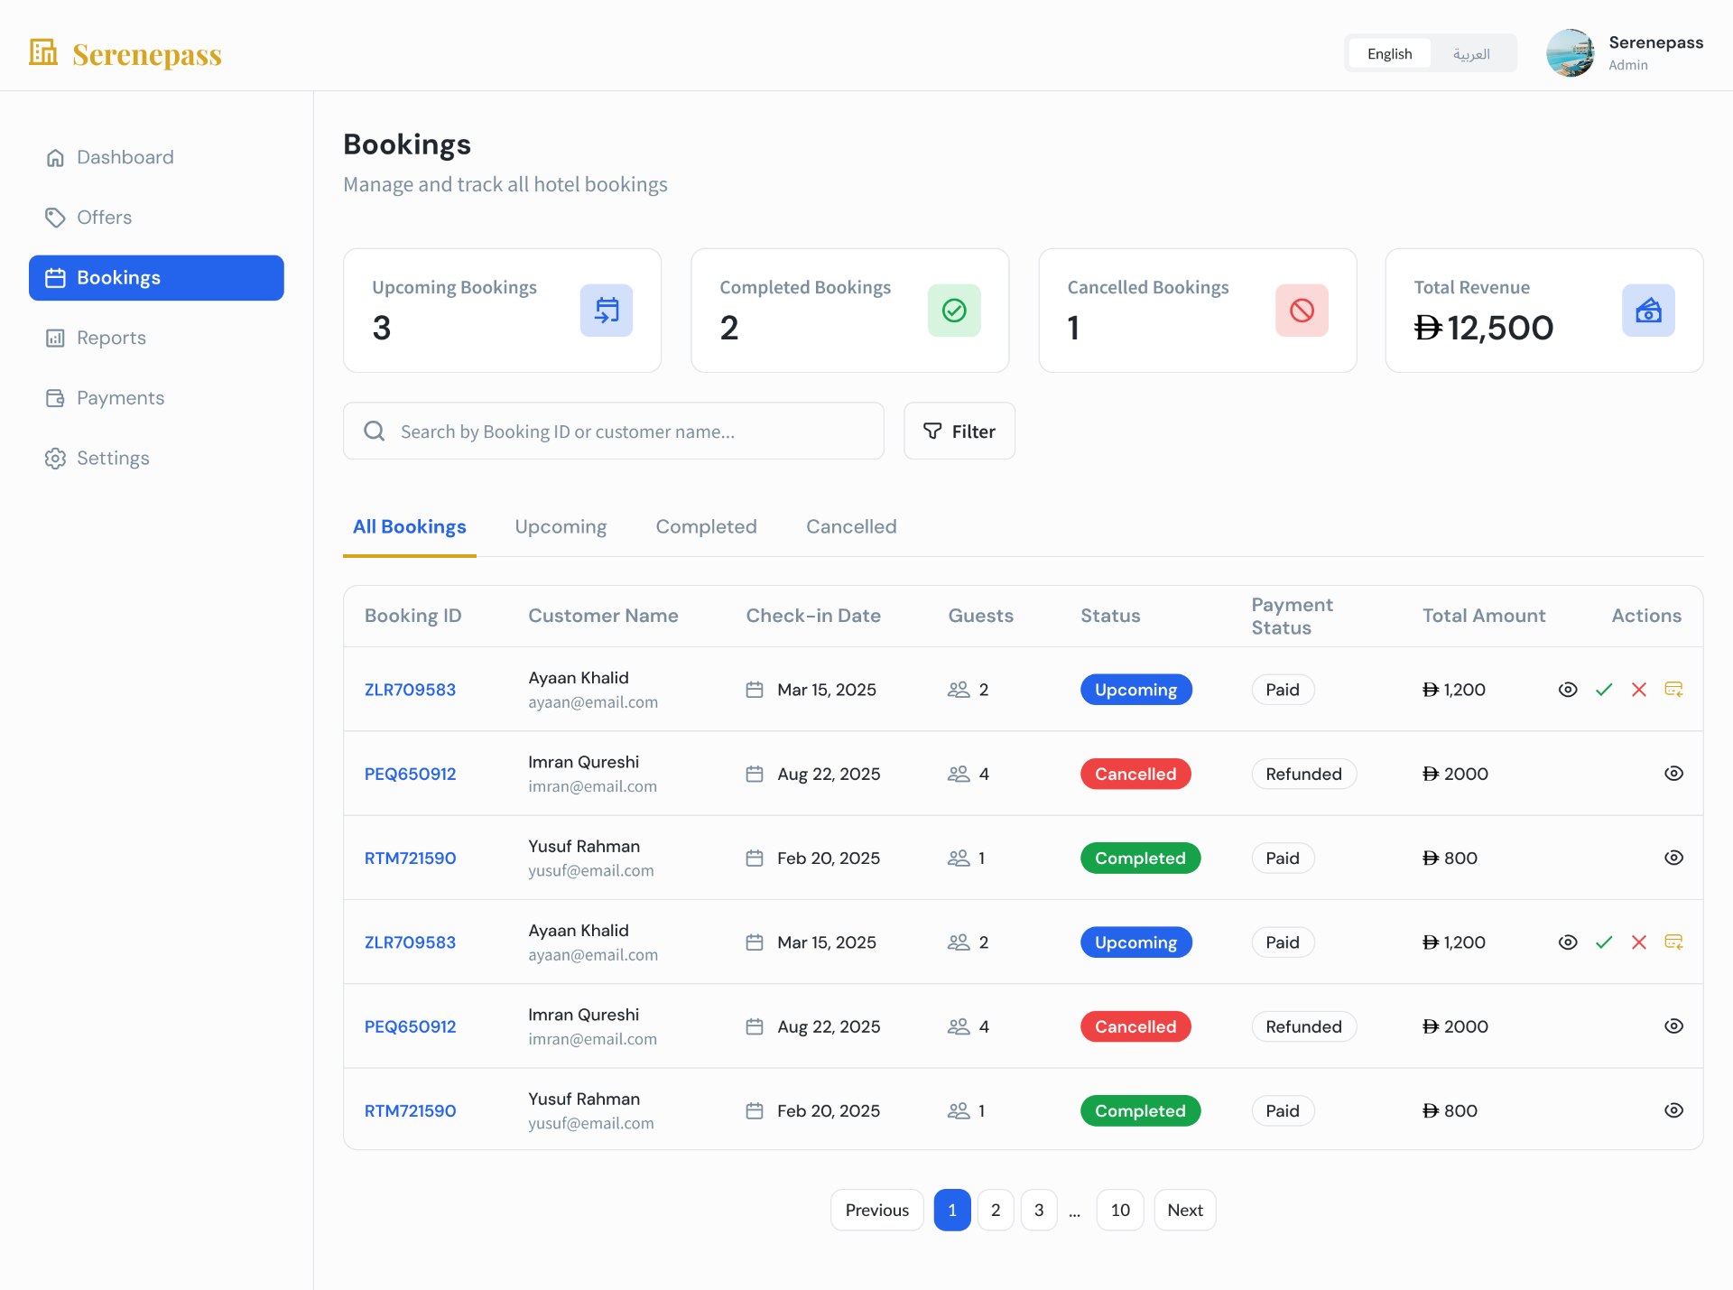1733x1290 pixels.
Task: Go to page 2
Action: (x=996, y=1210)
